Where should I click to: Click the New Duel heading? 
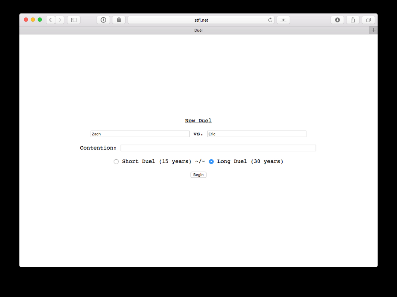[198, 121]
